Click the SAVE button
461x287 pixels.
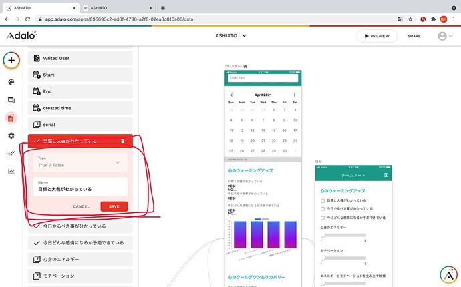pos(114,206)
